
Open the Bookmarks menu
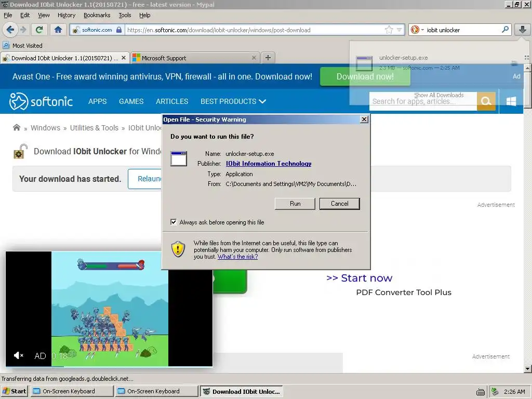tap(97, 15)
